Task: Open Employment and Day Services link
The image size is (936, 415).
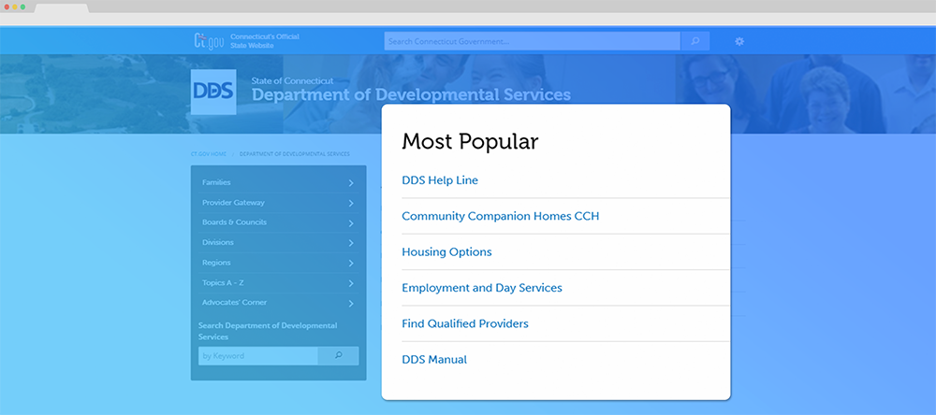Action: coord(481,288)
